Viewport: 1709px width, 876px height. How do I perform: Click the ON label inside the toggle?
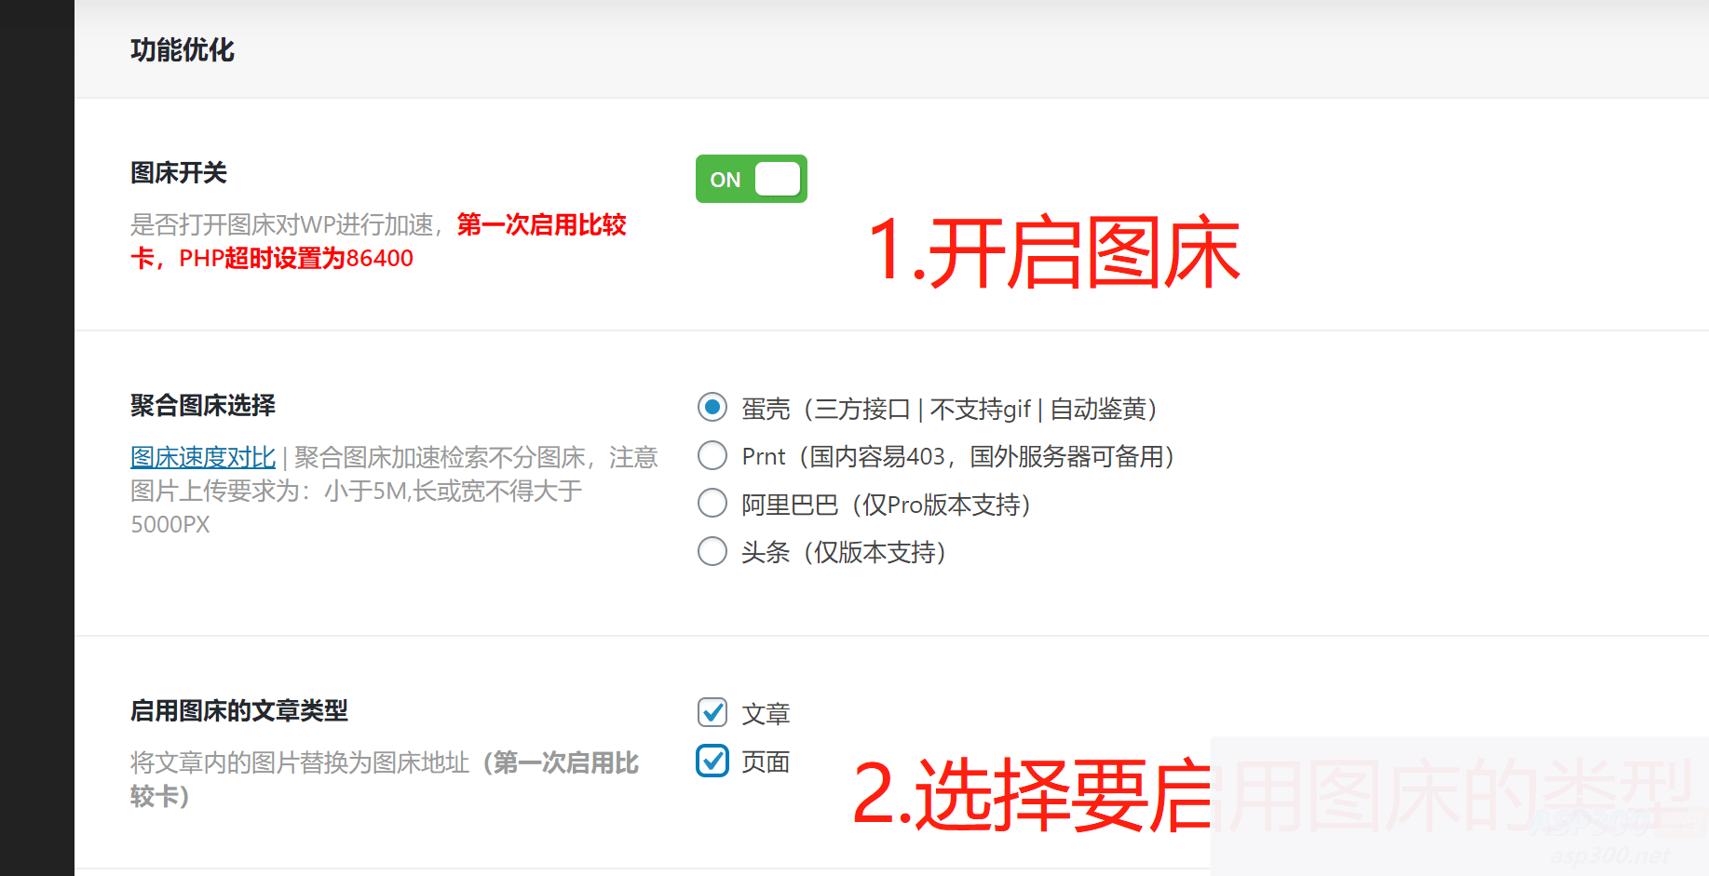tap(726, 180)
